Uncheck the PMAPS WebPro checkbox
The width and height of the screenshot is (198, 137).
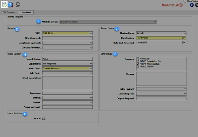pos(138,66)
